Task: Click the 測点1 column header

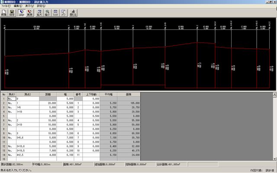Action: pos(12,94)
